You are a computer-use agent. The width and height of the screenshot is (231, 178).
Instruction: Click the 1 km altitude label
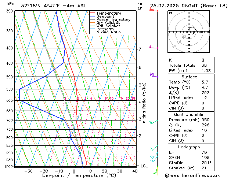tap(140, 152)
